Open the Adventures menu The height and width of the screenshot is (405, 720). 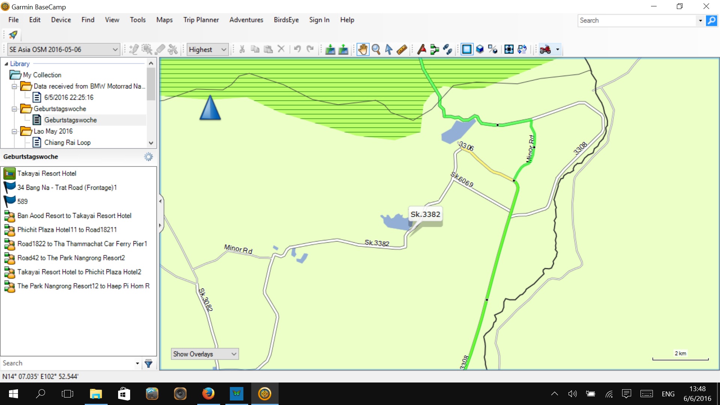(x=246, y=20)
